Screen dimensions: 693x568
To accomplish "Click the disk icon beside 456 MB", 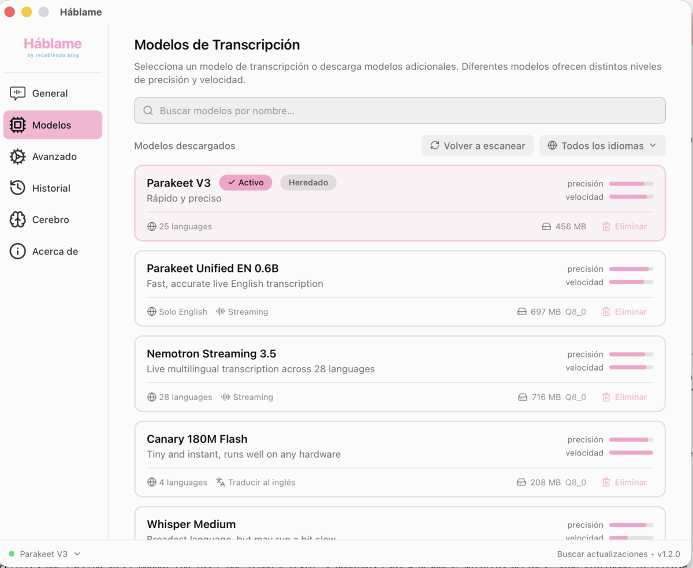I will [x=546, y=227].
